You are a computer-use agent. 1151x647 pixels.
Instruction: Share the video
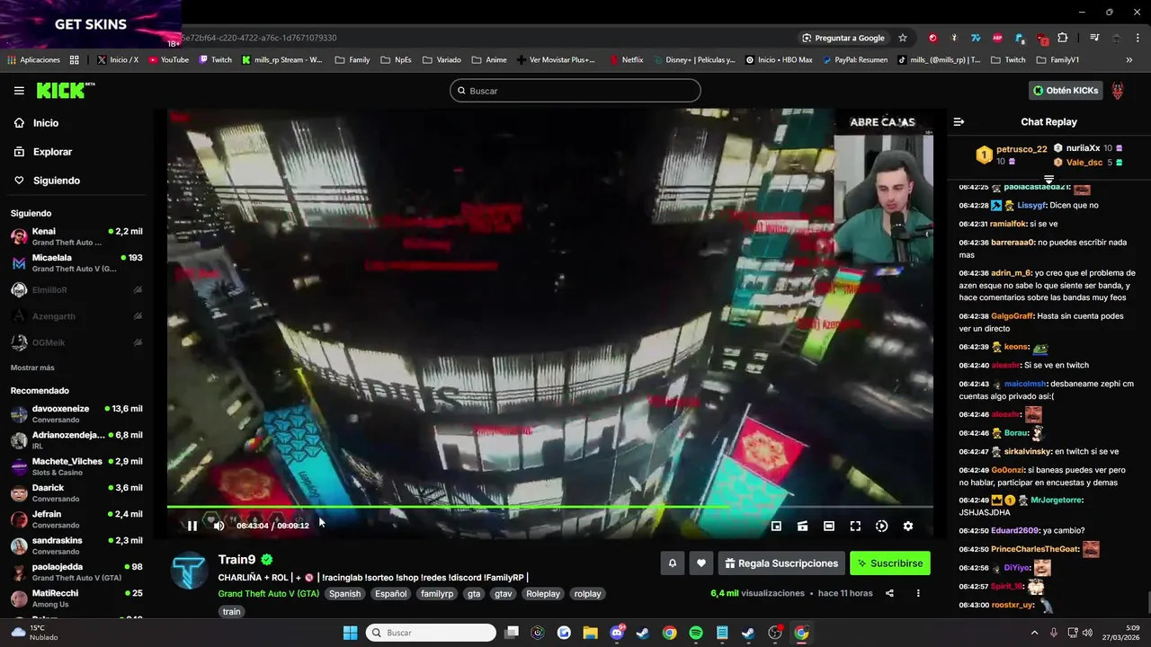889,593
